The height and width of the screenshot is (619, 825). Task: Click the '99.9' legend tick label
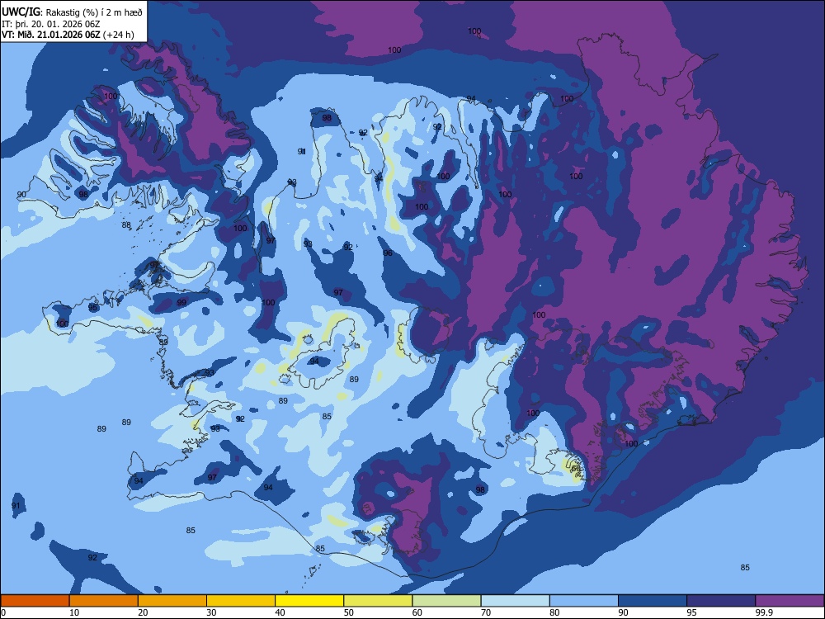tap(765, 612)
